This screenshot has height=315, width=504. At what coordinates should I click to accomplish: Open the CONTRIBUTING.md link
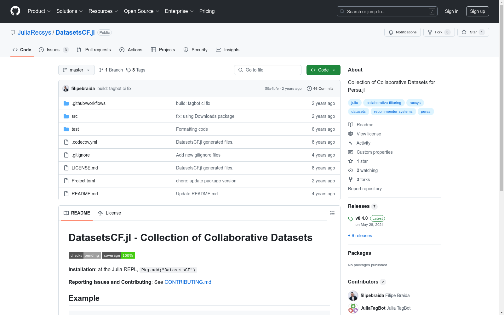point(188,282)
